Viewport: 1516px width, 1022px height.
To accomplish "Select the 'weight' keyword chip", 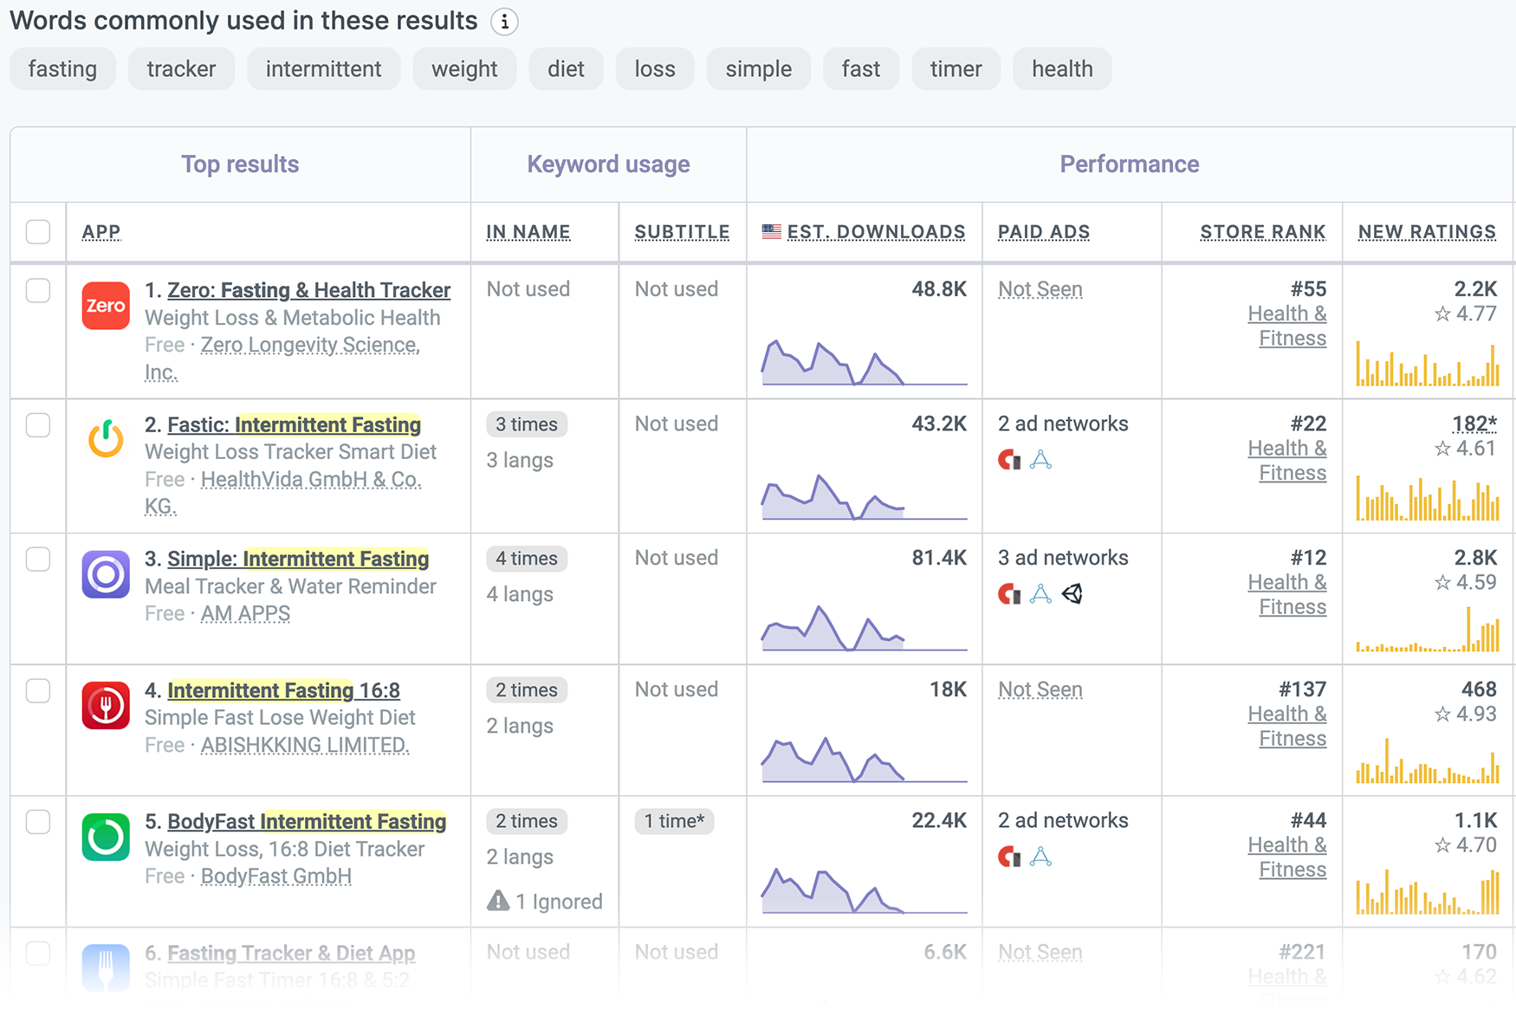I will (464, 69).
